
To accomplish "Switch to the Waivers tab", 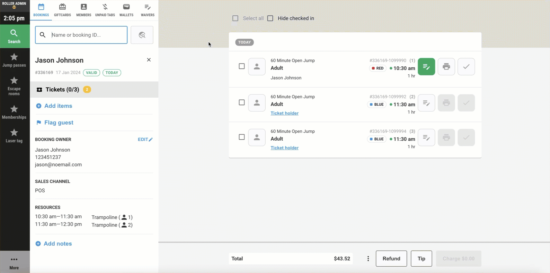I will (x=147, y=10).
